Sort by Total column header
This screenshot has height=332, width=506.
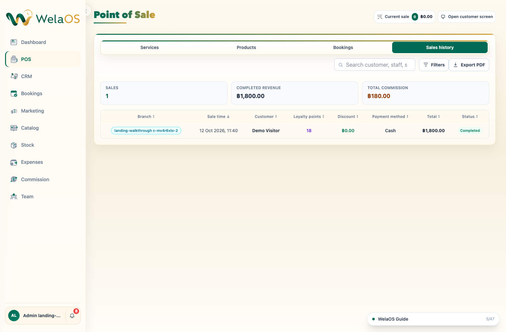tap(434, 117)
